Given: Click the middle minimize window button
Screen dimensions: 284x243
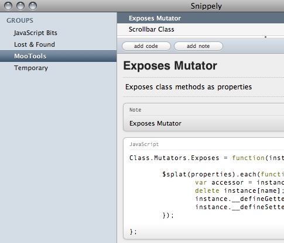Looking at the screenshot, I should tap(20, 6).
